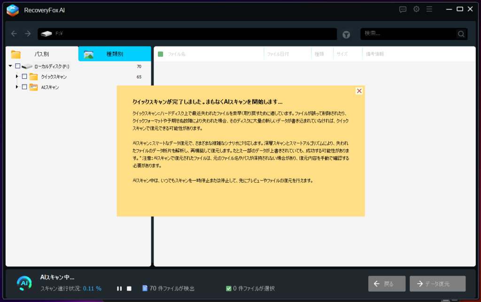Stop the AI scan
Screen dimensions: 481x302
pyautogui.click(x=129, y=288)
